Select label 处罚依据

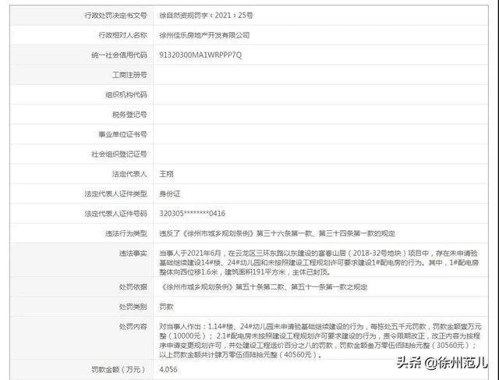[133, 287]
